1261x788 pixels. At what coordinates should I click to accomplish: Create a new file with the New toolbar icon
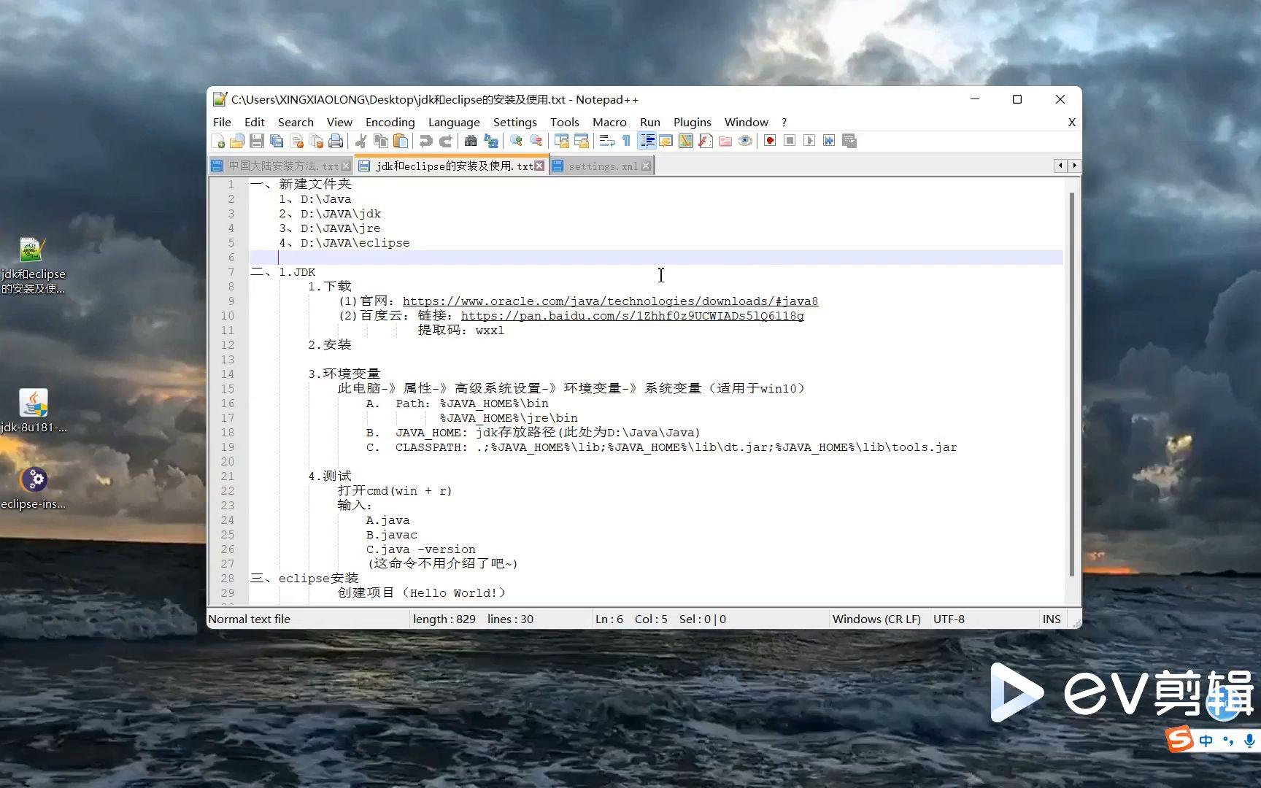click(217, 141)
